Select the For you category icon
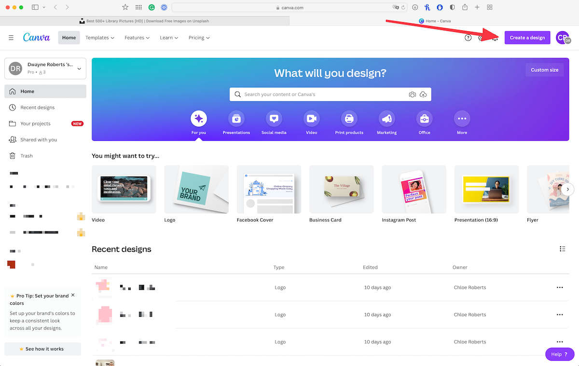579x366 pixels. pyautogui.click(x=199, y=118)
